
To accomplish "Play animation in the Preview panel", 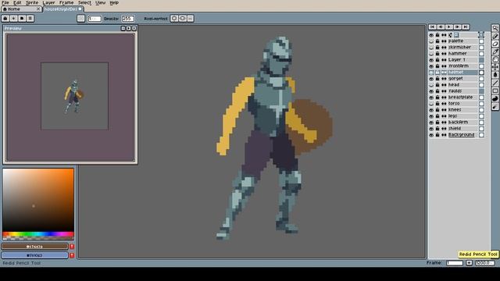I will pyautogui.click(x=128, y=28).
